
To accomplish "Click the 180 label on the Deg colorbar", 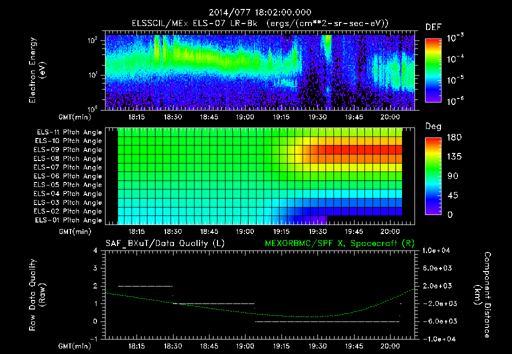I will 454,137.
